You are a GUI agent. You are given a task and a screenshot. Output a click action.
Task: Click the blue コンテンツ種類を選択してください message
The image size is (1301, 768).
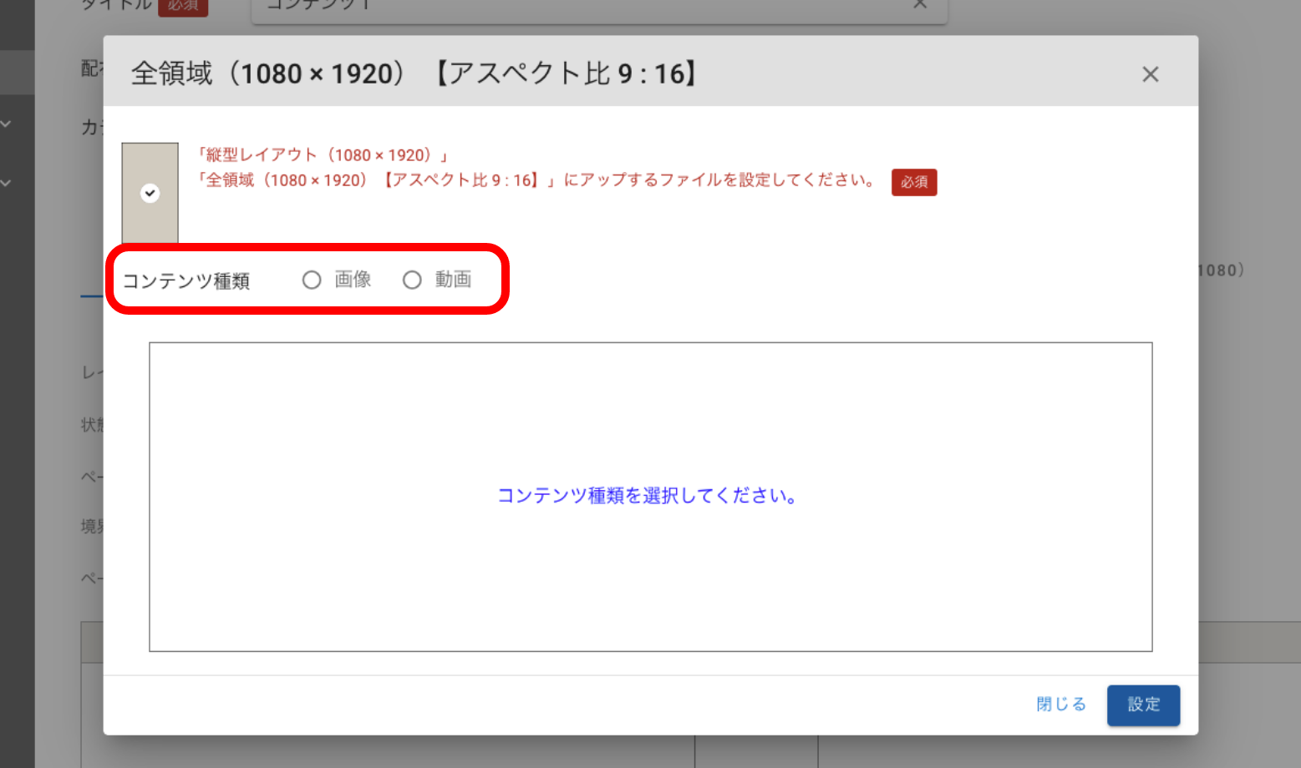(647, 496)
